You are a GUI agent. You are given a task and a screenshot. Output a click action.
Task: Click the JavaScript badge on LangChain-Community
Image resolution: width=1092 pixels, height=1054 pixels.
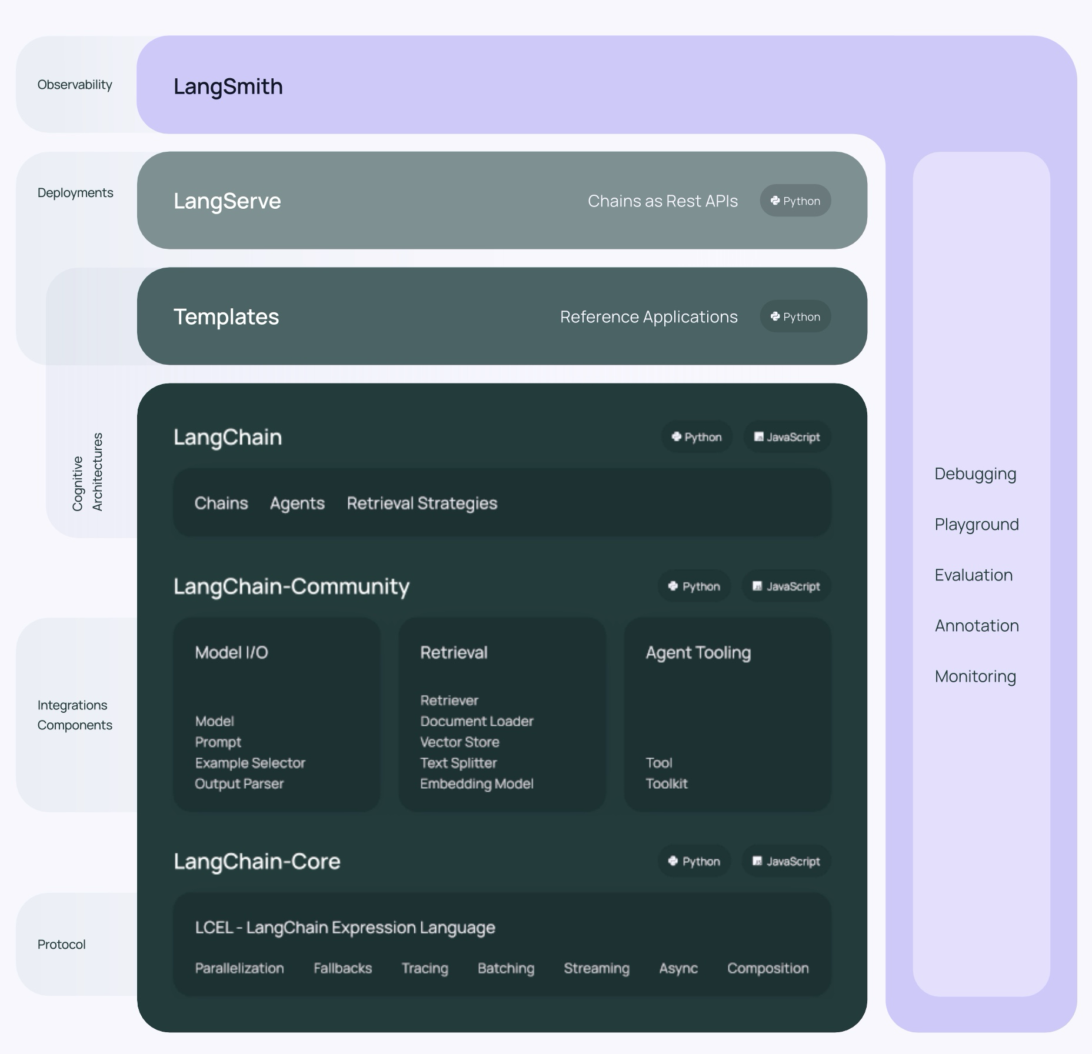(x=785, y=586)
